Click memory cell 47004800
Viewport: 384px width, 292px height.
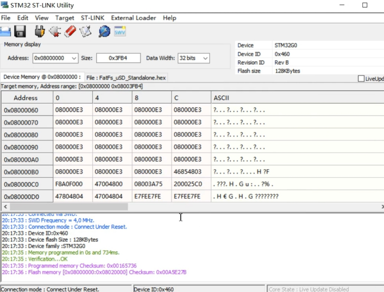tap(112, 184)
